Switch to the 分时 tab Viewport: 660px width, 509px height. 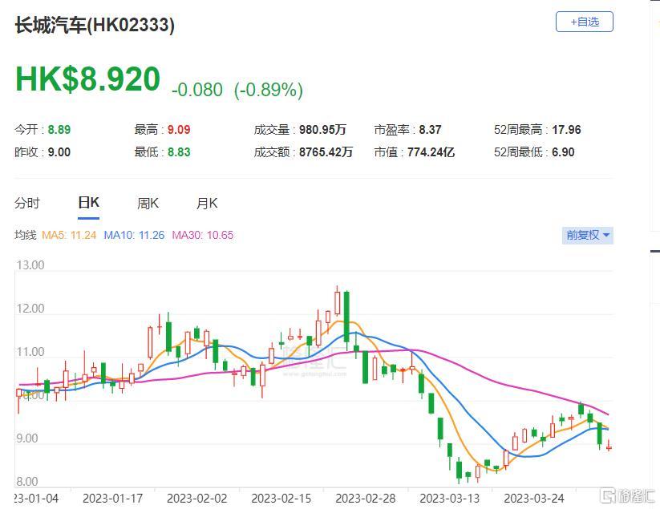click(x=27, y=204)
